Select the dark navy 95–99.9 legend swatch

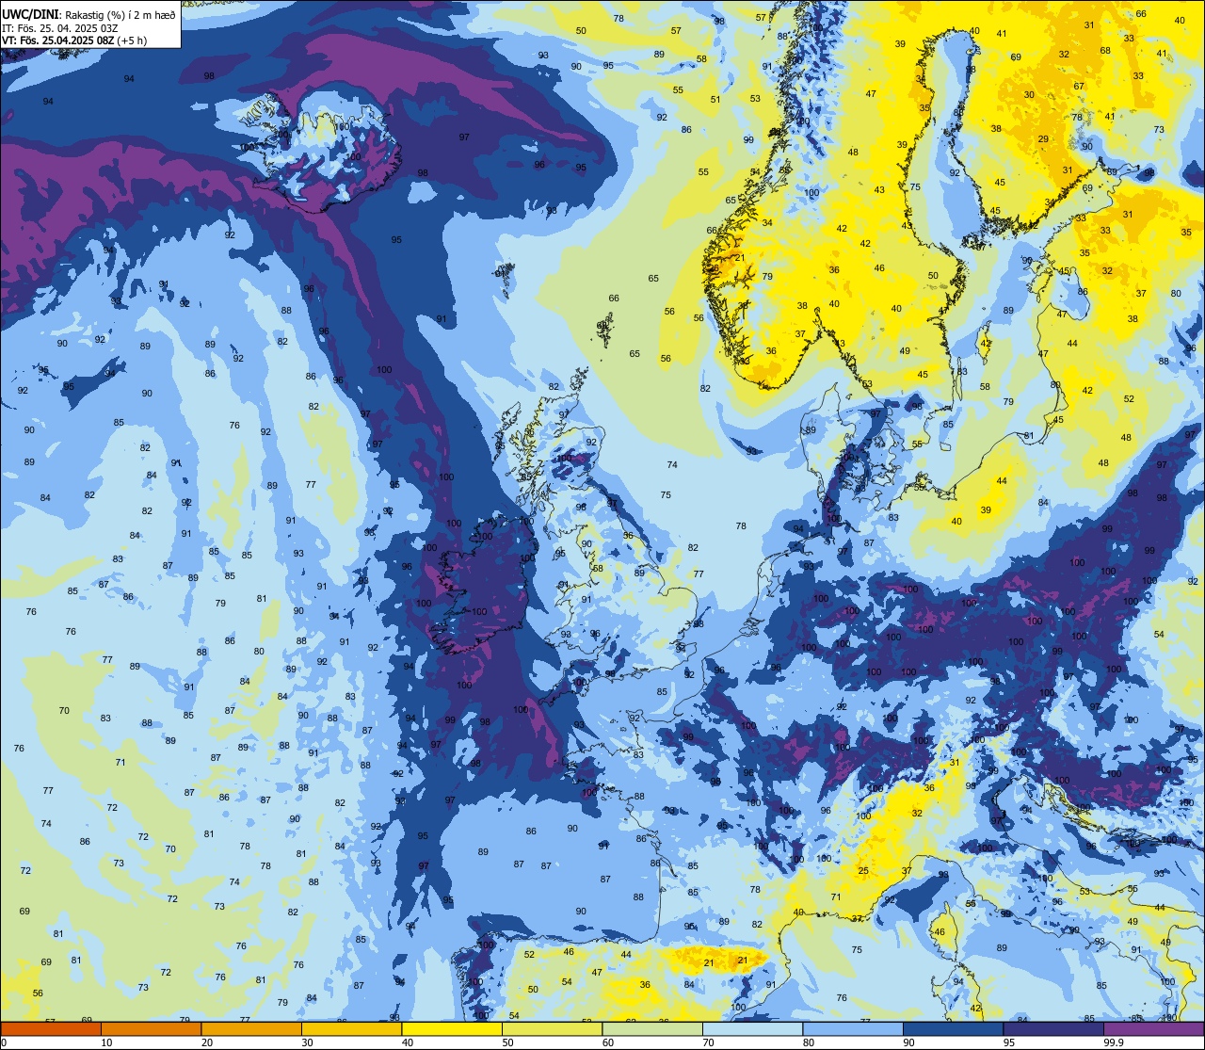pyautogui.click(x=1053, y=1029)
